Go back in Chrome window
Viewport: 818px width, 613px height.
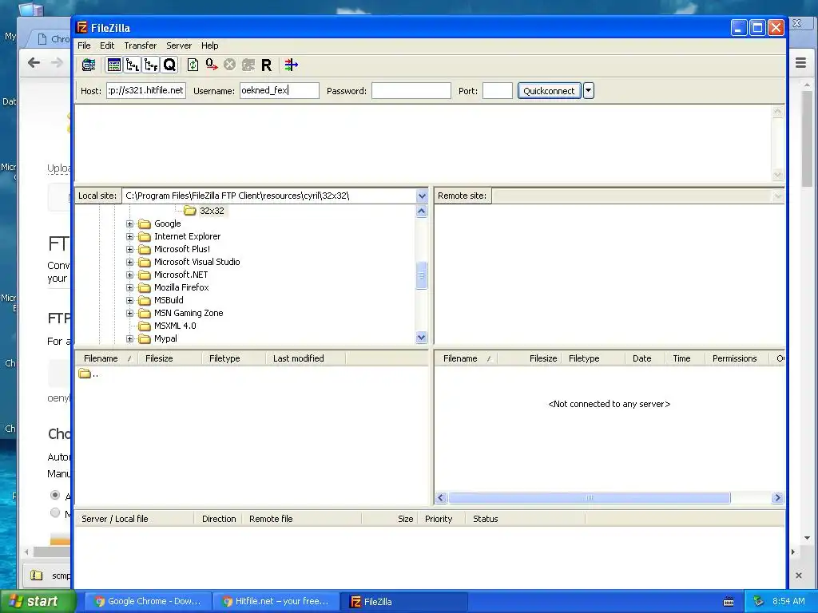34,63
